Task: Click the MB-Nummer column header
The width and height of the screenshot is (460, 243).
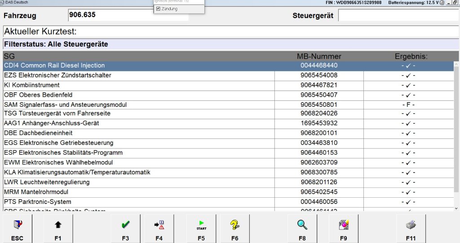Action: pyautogui.click(x=319, y=56)
